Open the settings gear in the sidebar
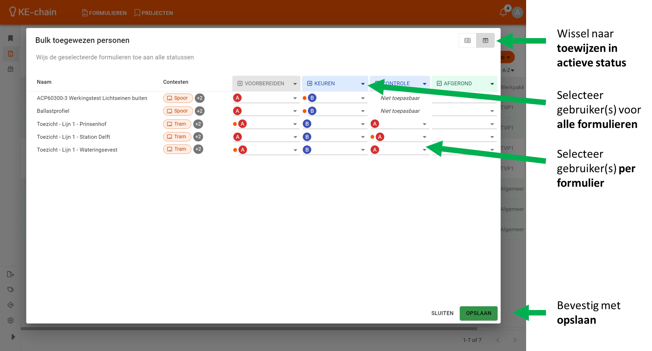 pyautogui.click(x=11, y=320)
